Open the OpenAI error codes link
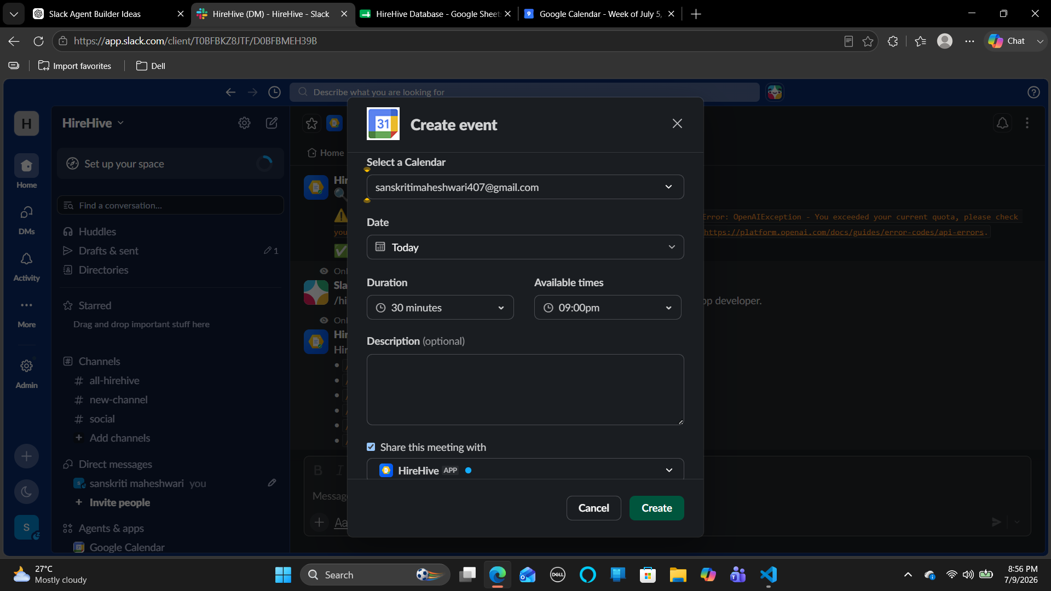Viewport: 1051px width, 591px height. point(844,232)
